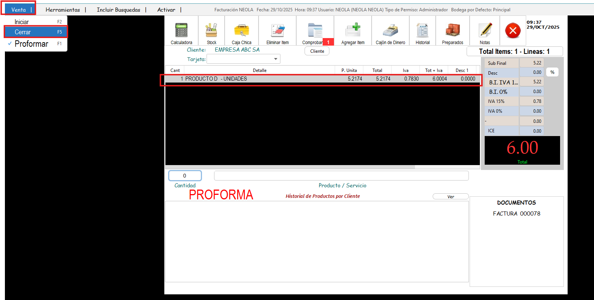The image size is (594, 300).
Task: Open Notas with pencil icon
Action: [485, 31]
